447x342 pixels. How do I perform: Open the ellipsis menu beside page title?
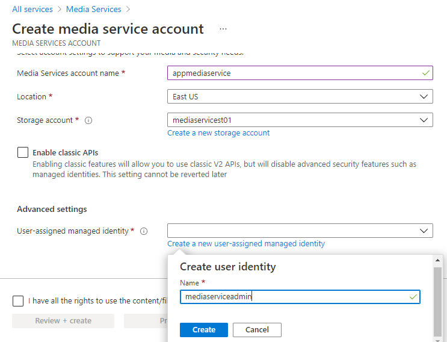[223, 29]
